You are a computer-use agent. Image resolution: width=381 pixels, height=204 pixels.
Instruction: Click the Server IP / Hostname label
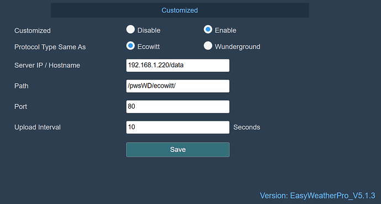pos(47,65)
